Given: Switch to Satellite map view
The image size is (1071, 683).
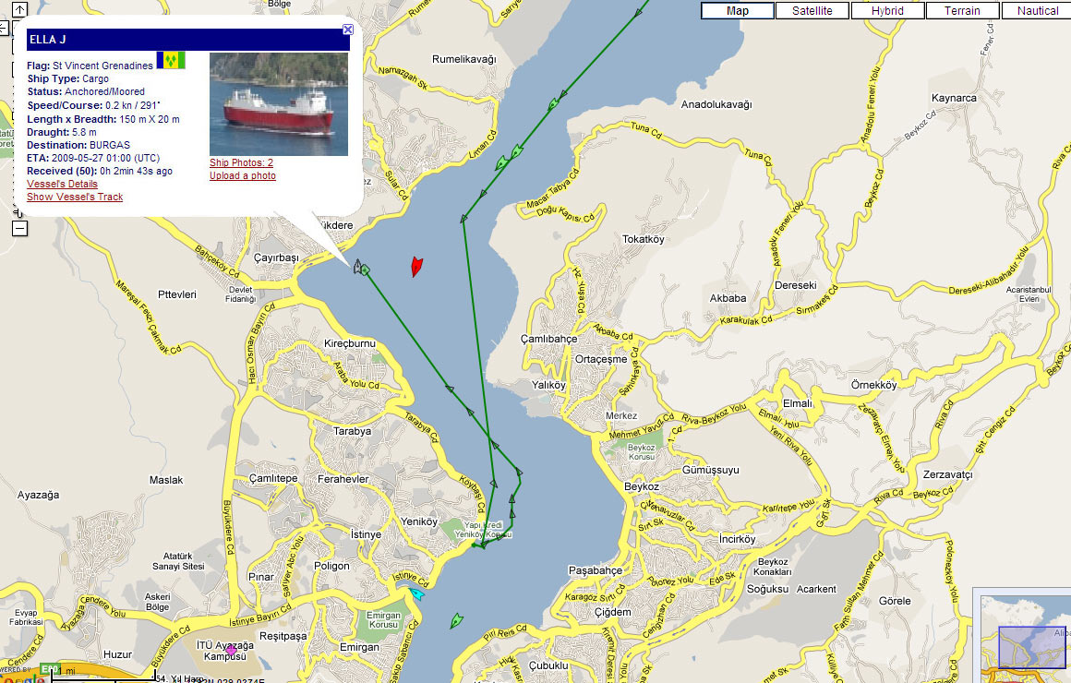Looking at the screenshot, I should (812, 11).
